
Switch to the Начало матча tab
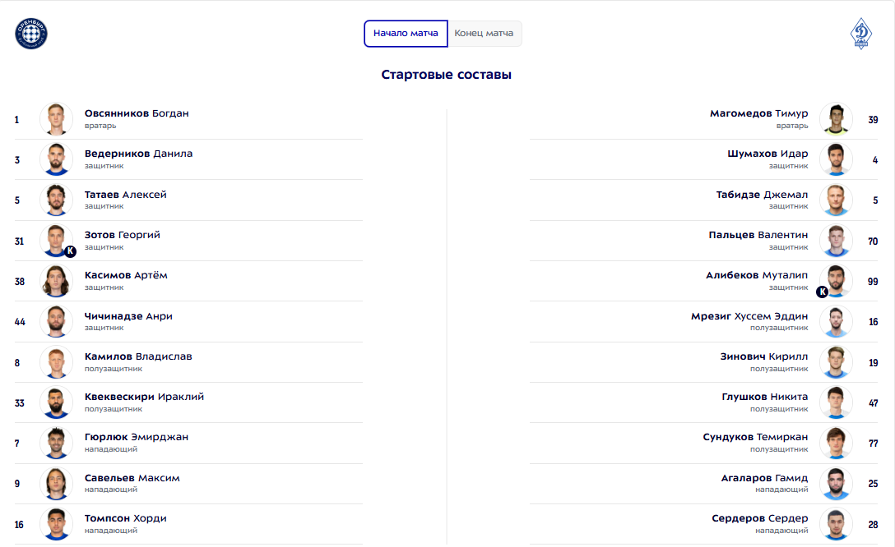406,34
